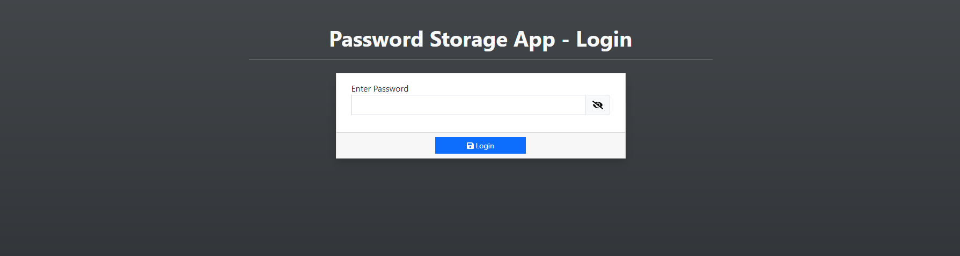
Task: Focus the Enter Password input field
Action: [468, 105]
